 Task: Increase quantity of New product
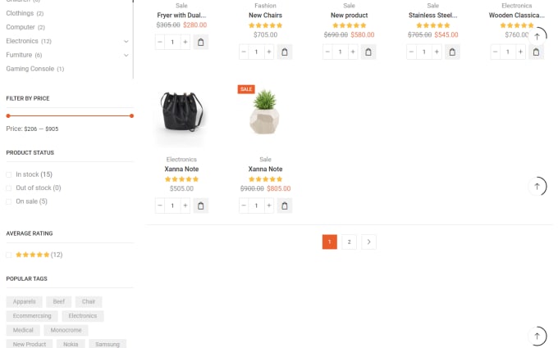pyautogui.click(x=353, y=52)
